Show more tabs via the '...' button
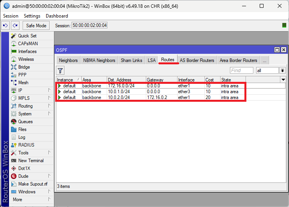 click(x=264, y=60)
